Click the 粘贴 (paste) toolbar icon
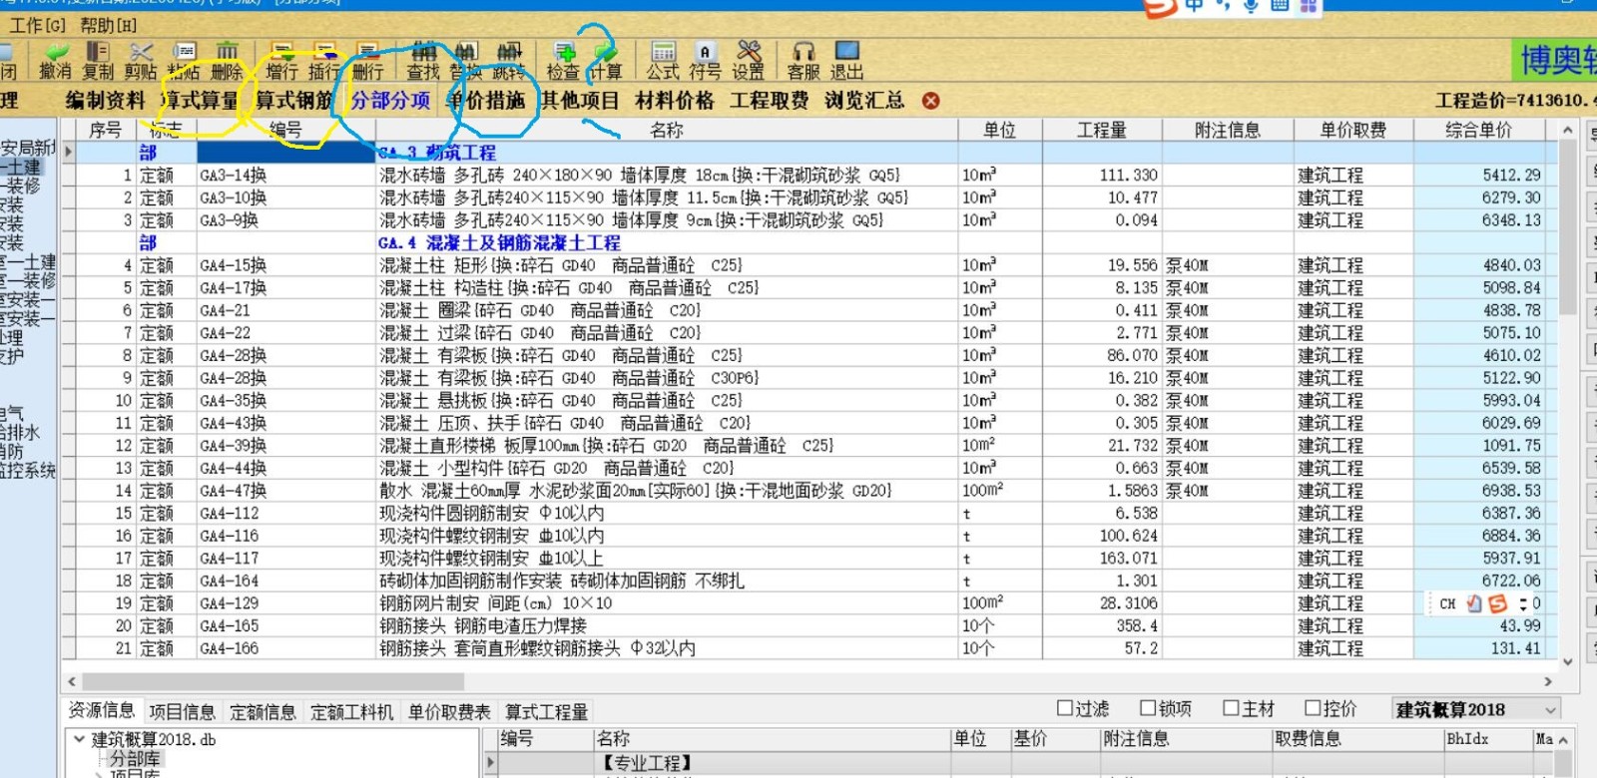Screen dimensions: 1597x778 [184, 60]
